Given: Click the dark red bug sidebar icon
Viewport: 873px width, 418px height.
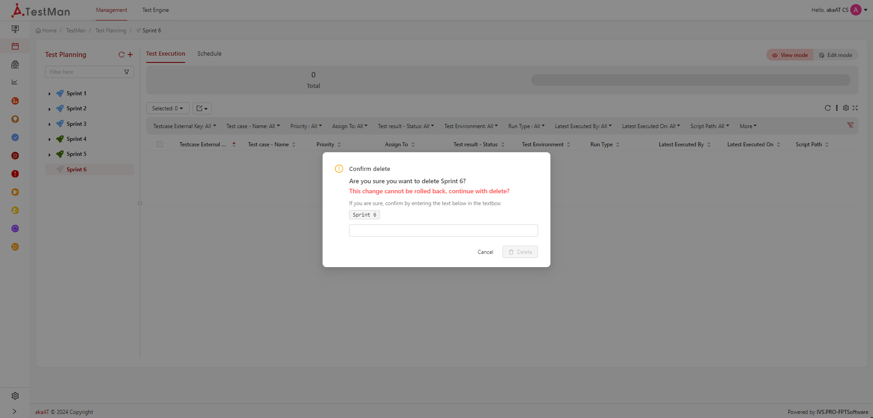Looking at the screenshot, I should pos(15,155).
